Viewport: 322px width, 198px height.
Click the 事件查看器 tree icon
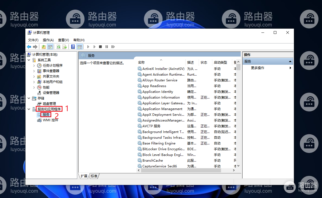click(39, 71)
